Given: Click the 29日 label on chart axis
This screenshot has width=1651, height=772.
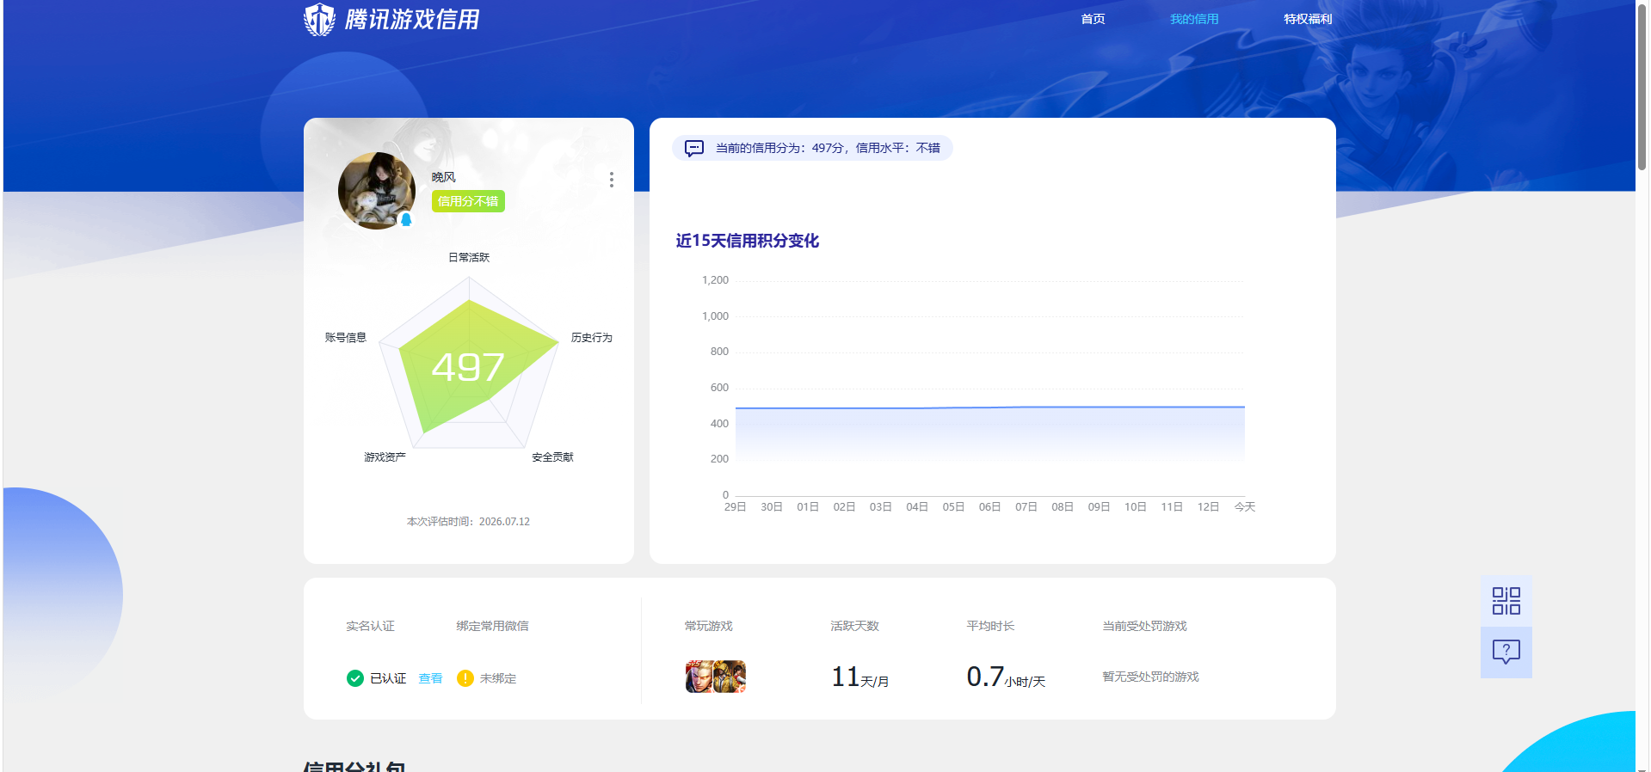Looking at the screenshot, I should pyautogui.click(x=735, y=506).
